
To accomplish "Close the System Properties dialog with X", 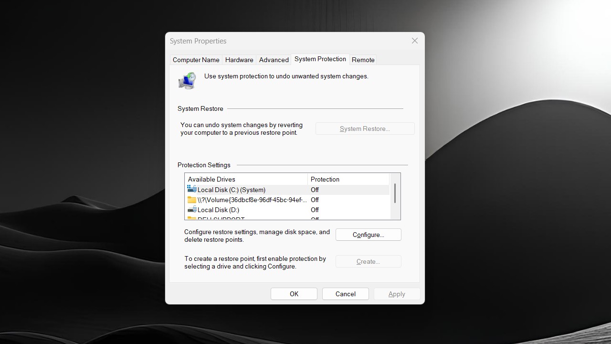I will pos(415,41).
